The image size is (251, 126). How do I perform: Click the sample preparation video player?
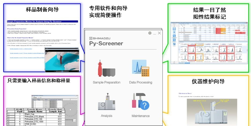point(62,60)
